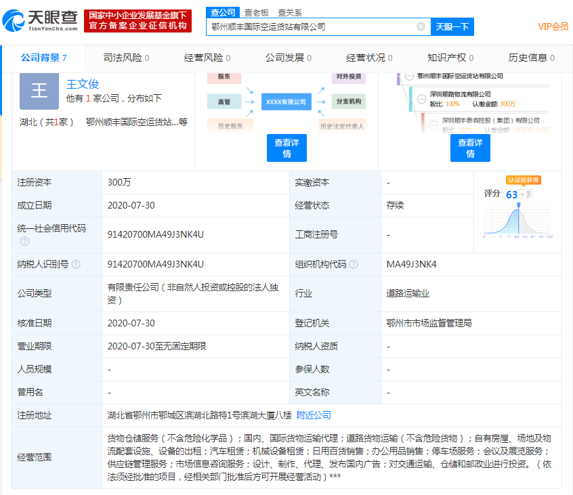Click the authority value 鄂州市市场监督管理局
Image resolution: width=573 pixels, height=495 pixels.
(429, 323)
